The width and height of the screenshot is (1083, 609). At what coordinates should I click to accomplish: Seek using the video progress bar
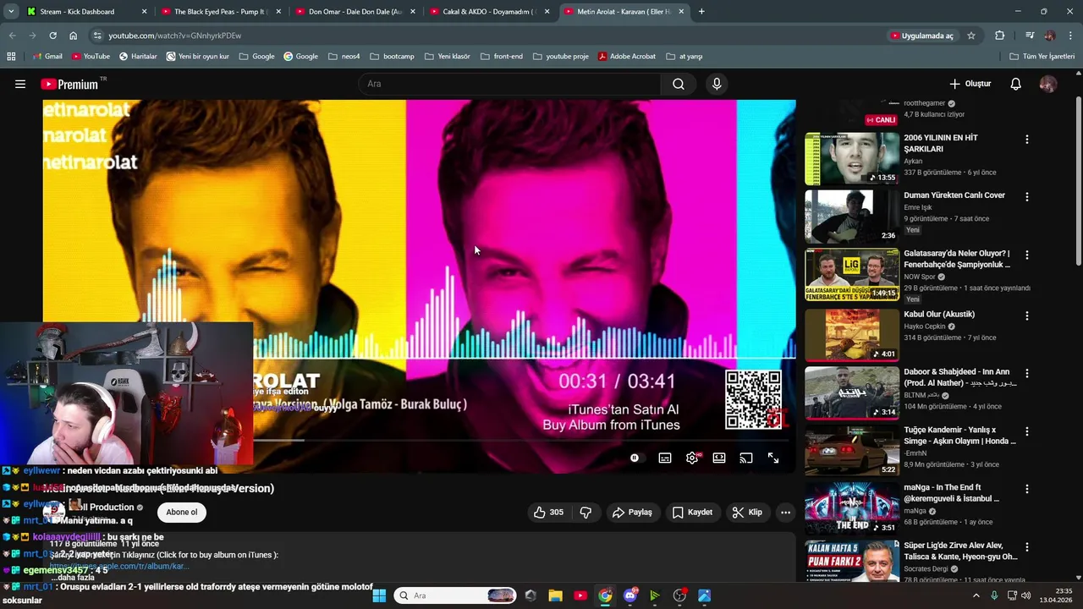point(522,440)
